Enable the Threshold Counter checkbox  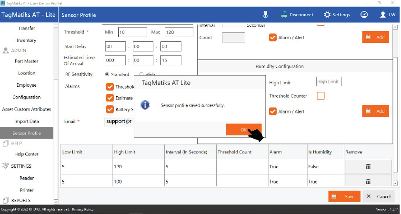pyautogui.click(x=321, y=96)
